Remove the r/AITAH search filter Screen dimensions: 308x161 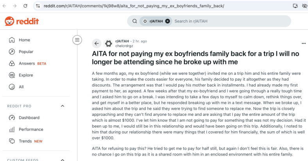pyautogui.click(x=167, y=21)
